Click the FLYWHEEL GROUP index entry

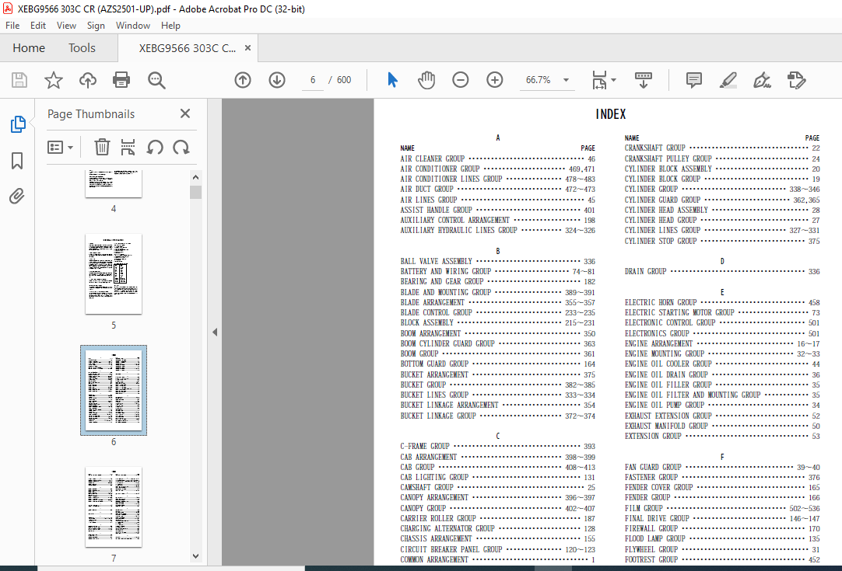point(722,549)
